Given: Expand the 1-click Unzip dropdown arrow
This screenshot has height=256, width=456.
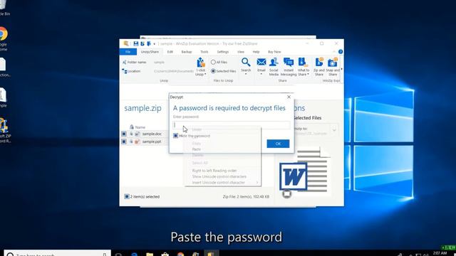Looking at the screenshot, I should tap(205, 75).
